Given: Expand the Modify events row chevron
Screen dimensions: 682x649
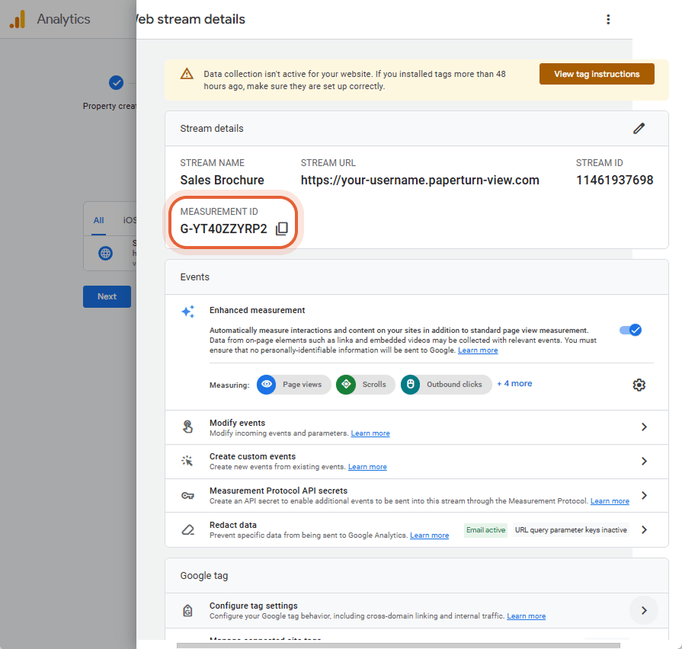Looking at the screenshot, I should tap(644, 427).
